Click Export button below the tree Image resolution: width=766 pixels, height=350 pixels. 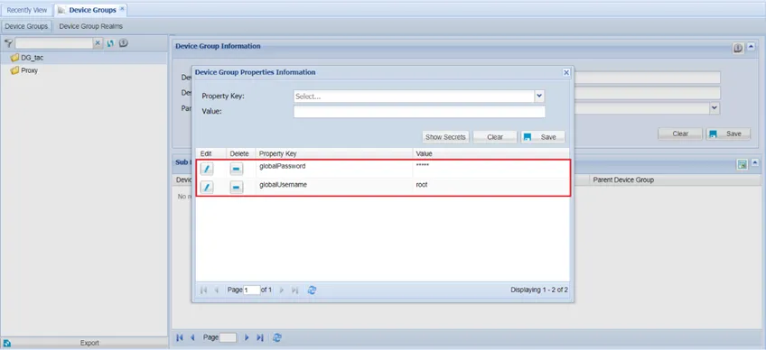click(x=89, y=343)
